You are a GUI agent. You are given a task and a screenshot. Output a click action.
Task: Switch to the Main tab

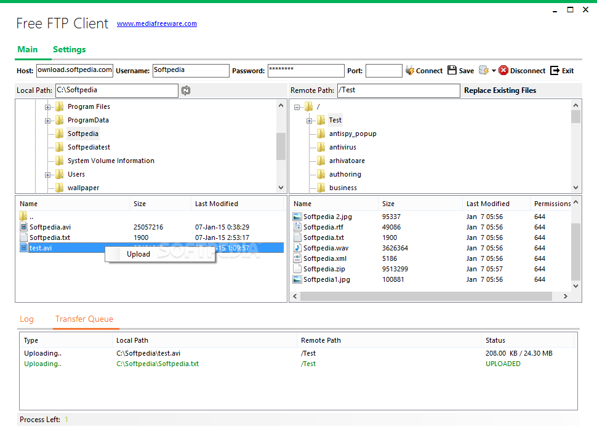pos(28,49)
